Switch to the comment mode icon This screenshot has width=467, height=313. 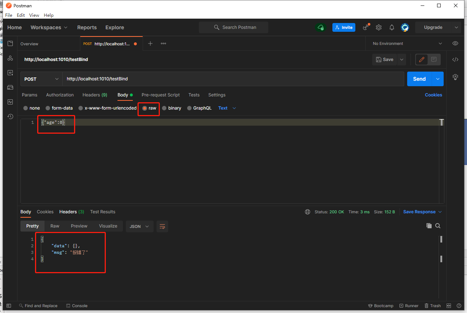click(x=434, y=60)
